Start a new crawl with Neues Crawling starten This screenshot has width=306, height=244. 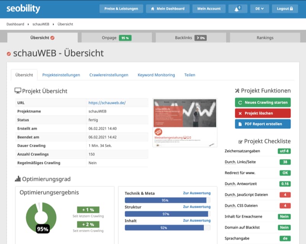(263, 102)
